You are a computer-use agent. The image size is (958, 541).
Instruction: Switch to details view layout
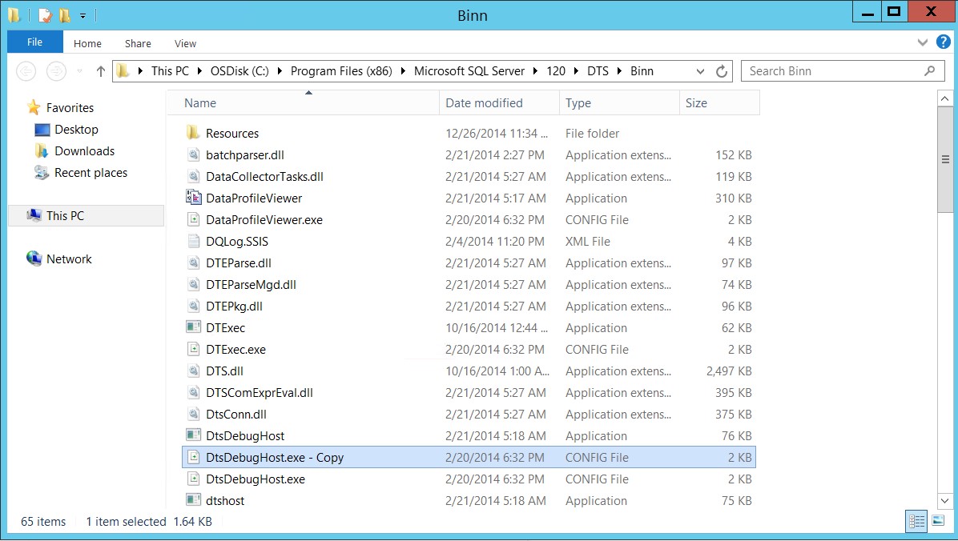click(x=916, y=521)
